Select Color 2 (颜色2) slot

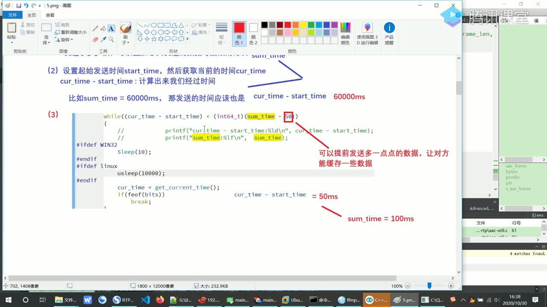(253, 33)
